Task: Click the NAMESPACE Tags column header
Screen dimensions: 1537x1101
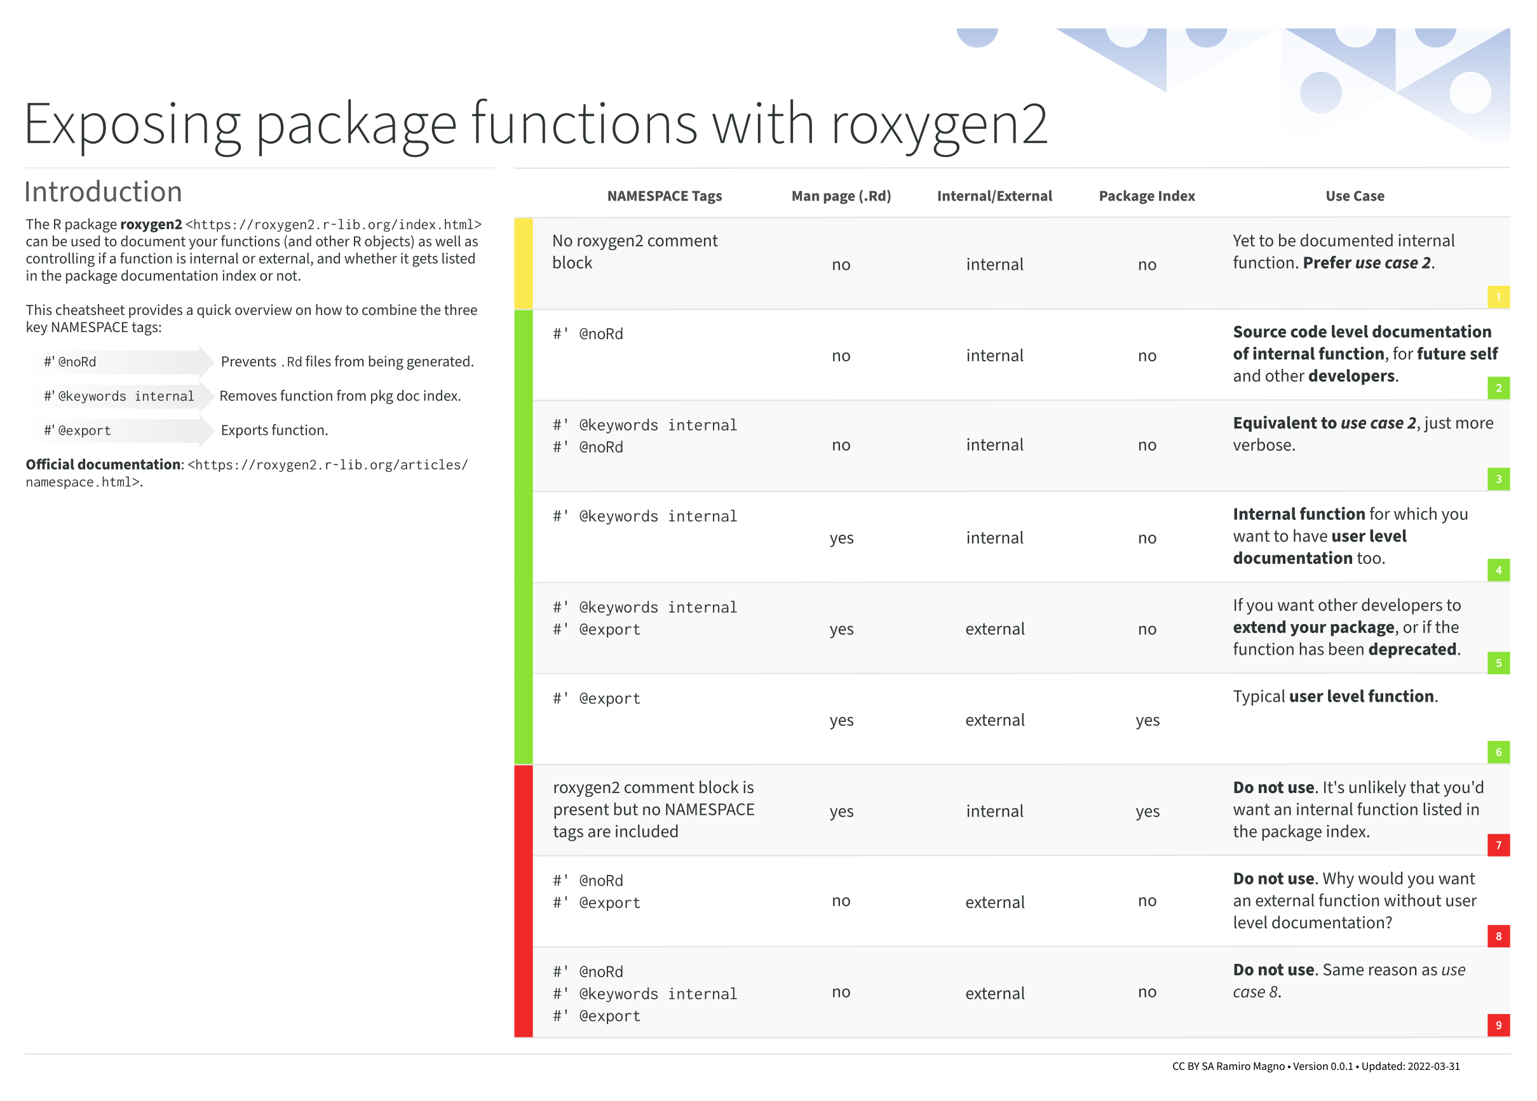Action: [x=664, y=196]
